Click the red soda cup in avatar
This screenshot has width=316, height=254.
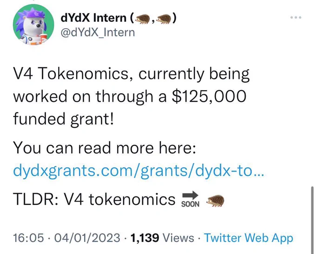tap(43, 38)
